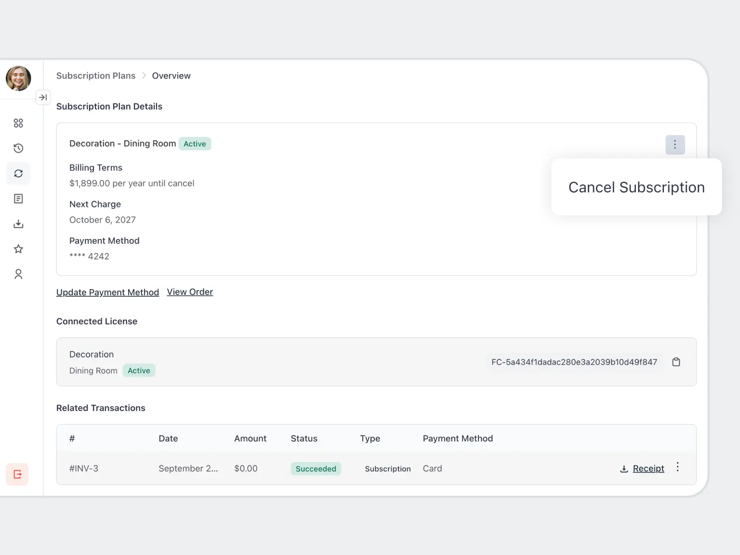Open the favorites star icon in sidebar

click(x=18, y=249)
